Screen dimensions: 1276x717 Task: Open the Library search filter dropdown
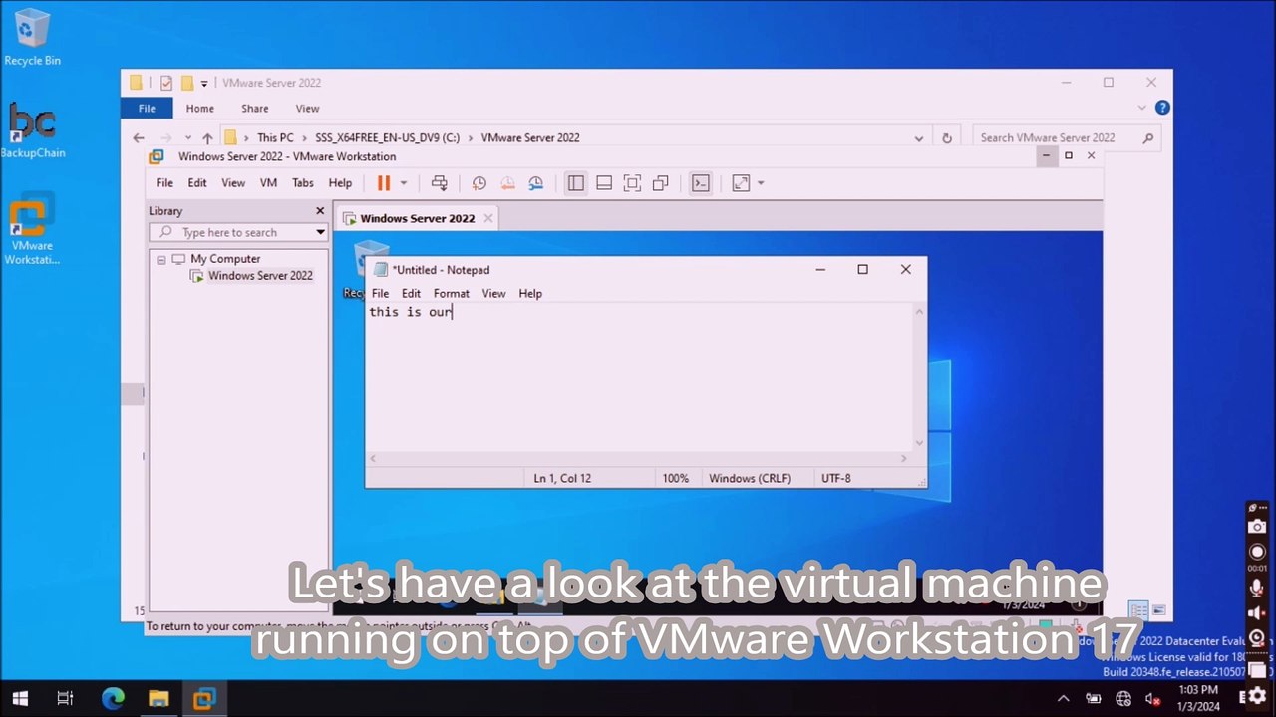(x=320, y=232)
